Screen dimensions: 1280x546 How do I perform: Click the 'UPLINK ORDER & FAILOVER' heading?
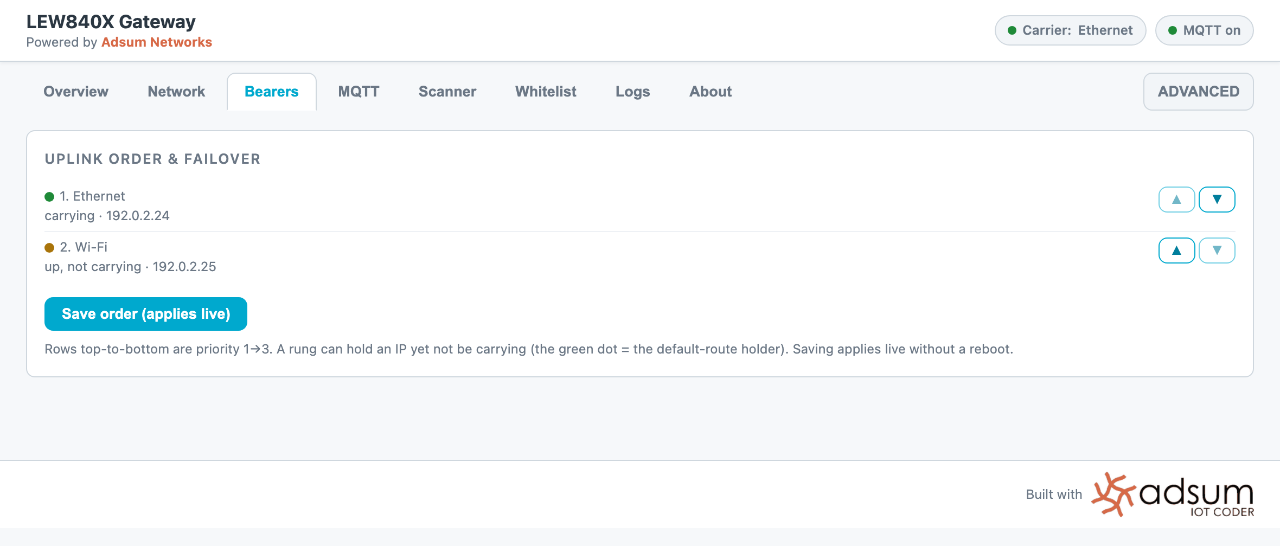152,159
